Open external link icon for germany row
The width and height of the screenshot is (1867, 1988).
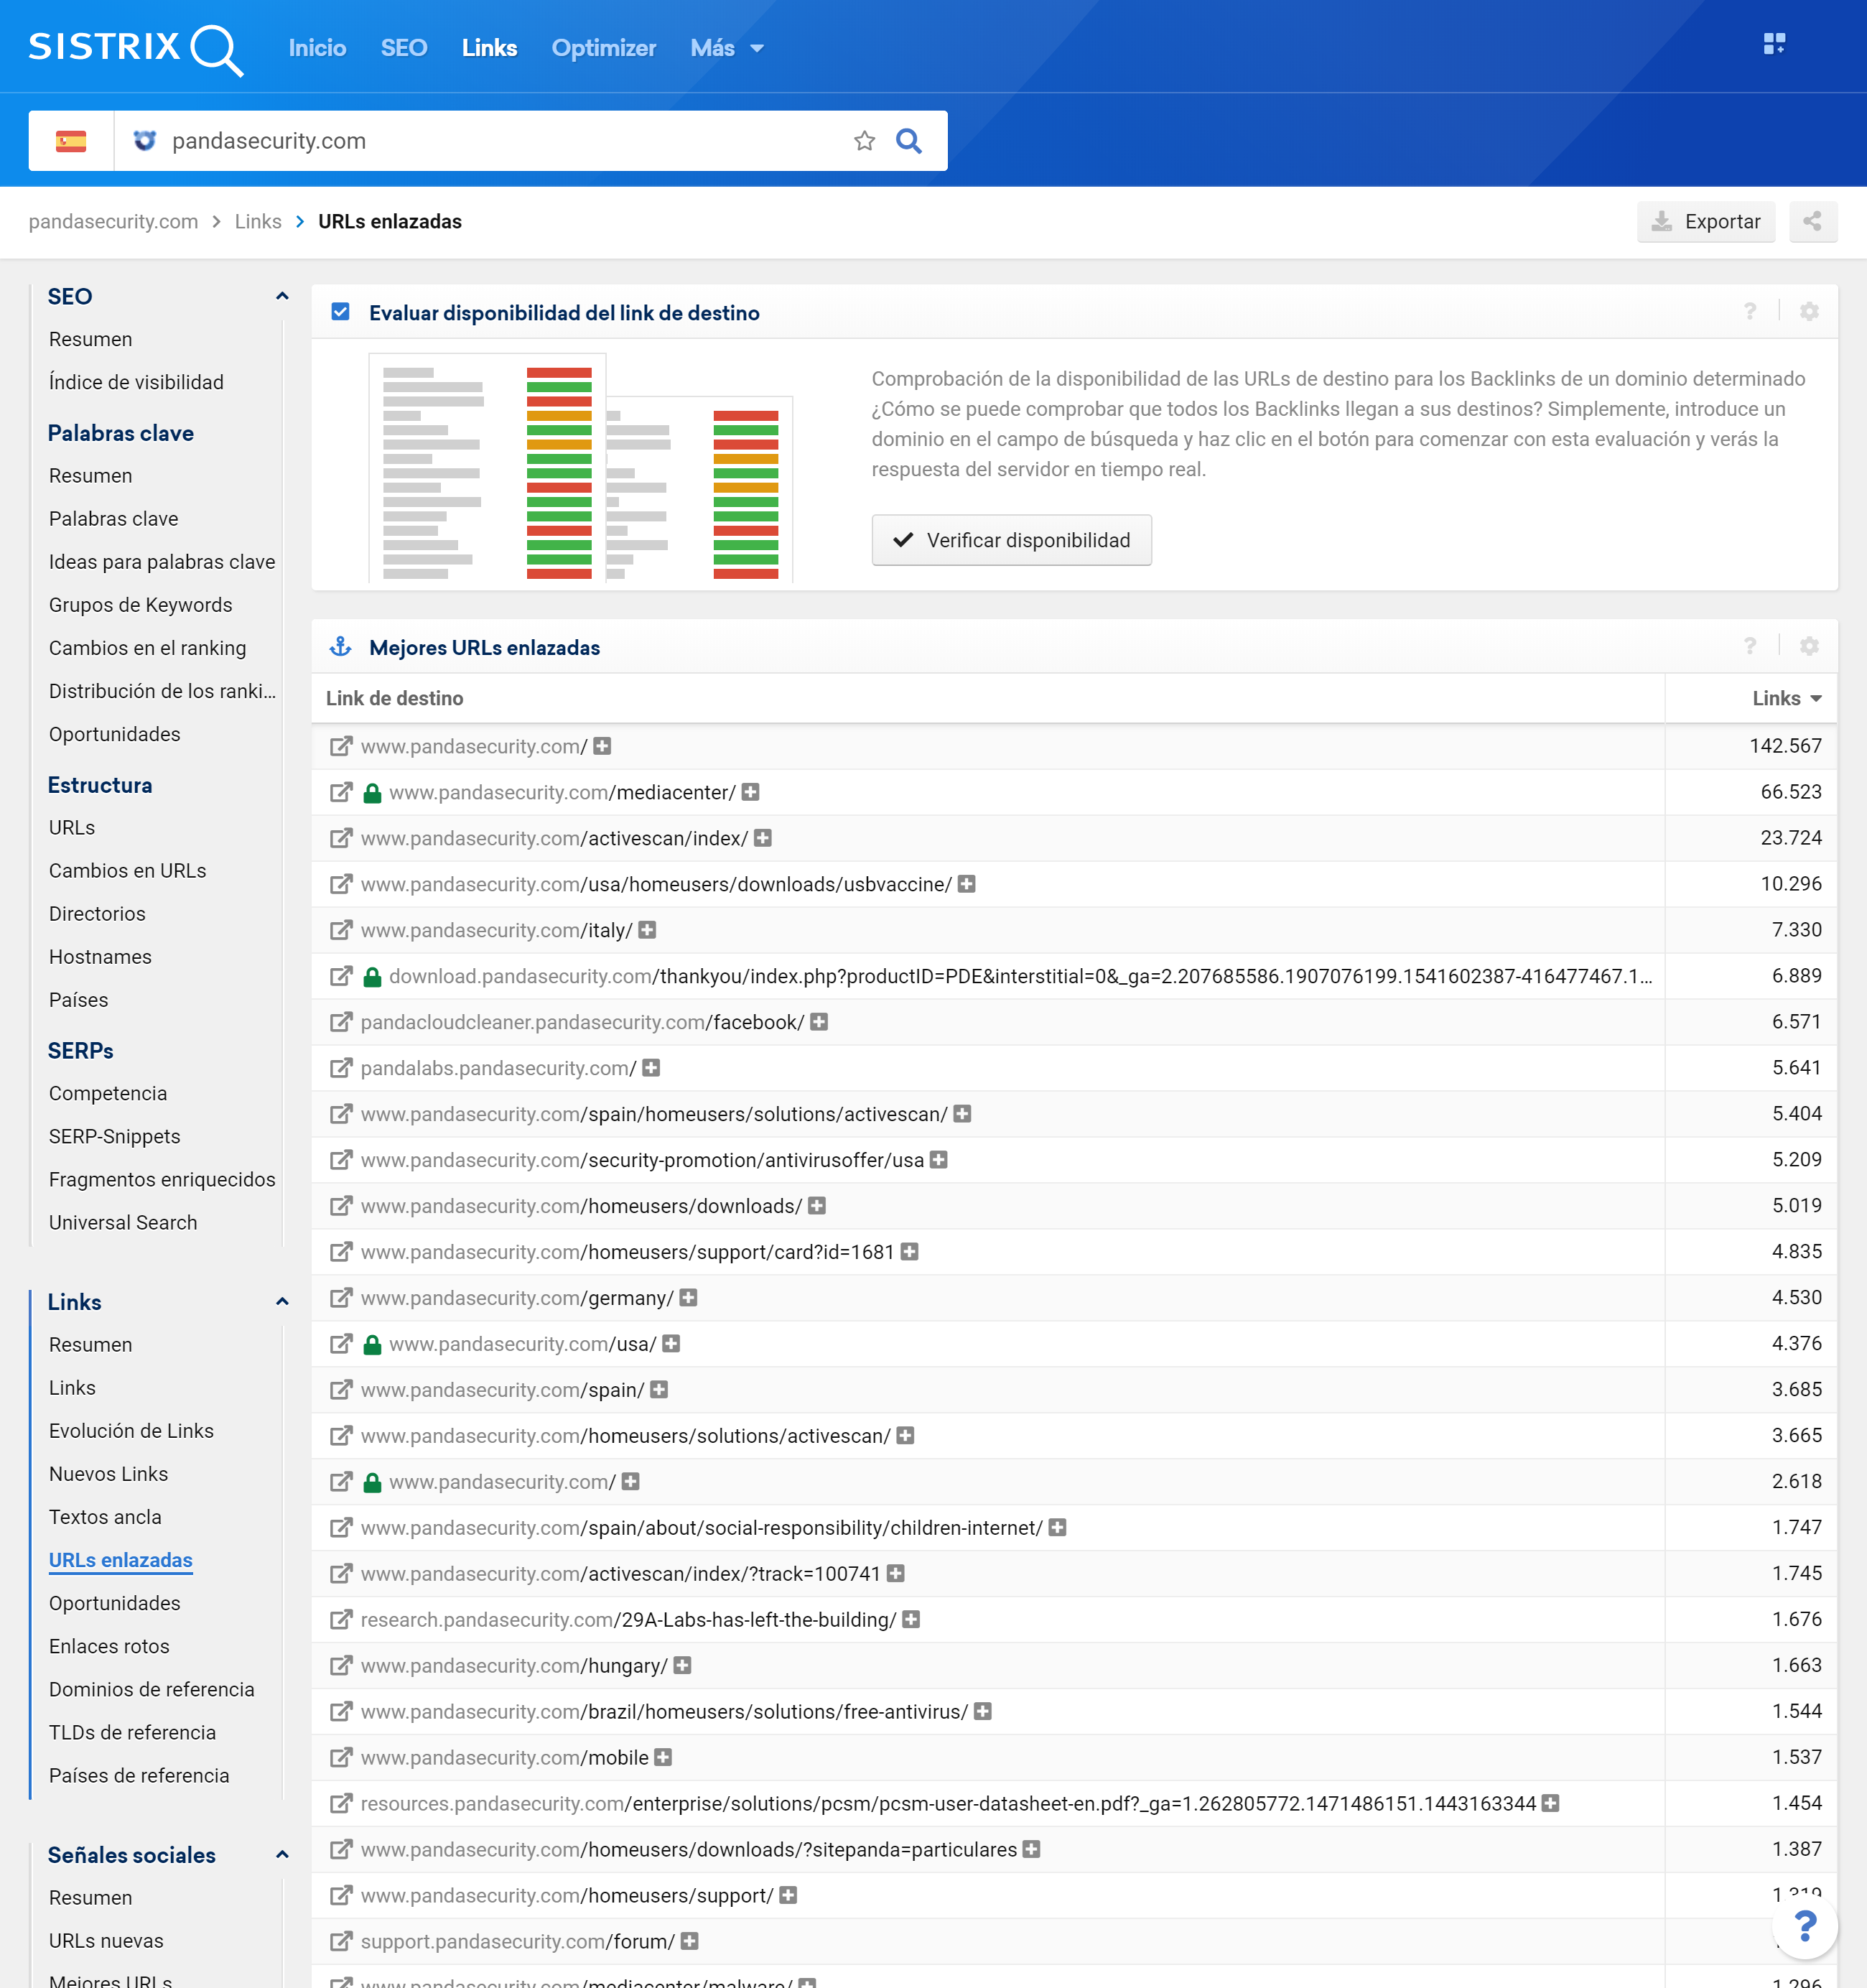[x=341, y=1298]
